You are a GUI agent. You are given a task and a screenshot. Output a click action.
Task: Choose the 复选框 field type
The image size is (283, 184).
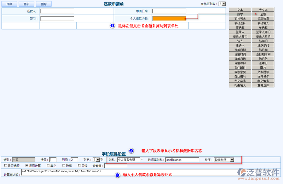(240, 28)
